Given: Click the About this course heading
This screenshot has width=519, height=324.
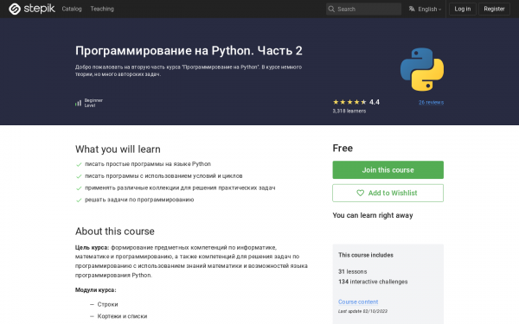Looking at the screenshot, I should point(114,231).
